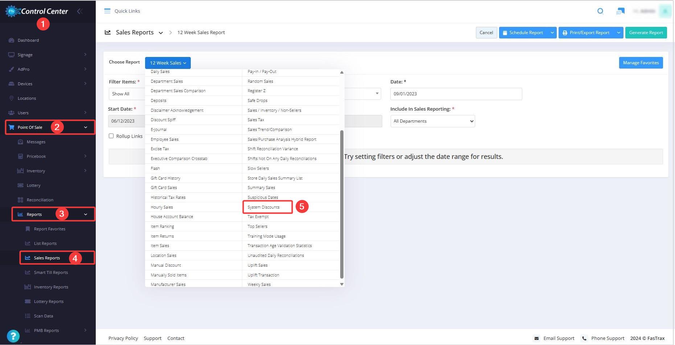Screen dimensions: 675x345
Task: Click the Quick Links hamburger icon
Action: click(x=107, y=11)
